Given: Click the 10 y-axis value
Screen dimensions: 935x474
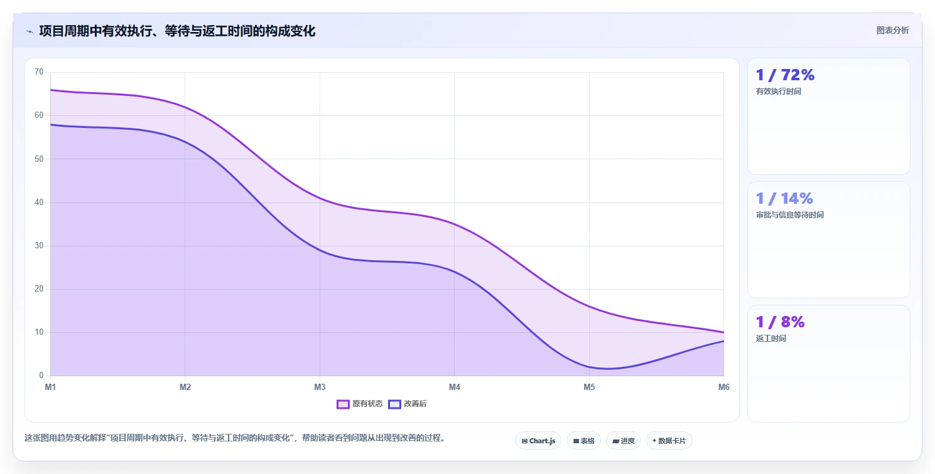Looking at the screenshot, I should pos(39,332).
